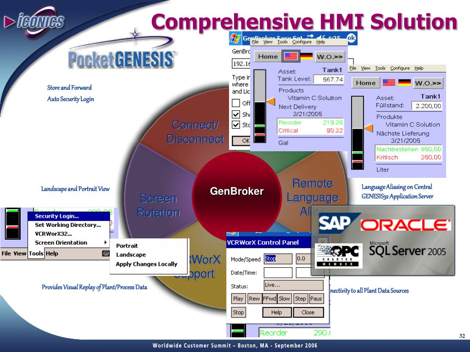The width and height of the screenshot is (470, 352).
Task: Click the speaker volume icon in GenBroker title bar
Action: pyautogui.click(x=320, y=37)
